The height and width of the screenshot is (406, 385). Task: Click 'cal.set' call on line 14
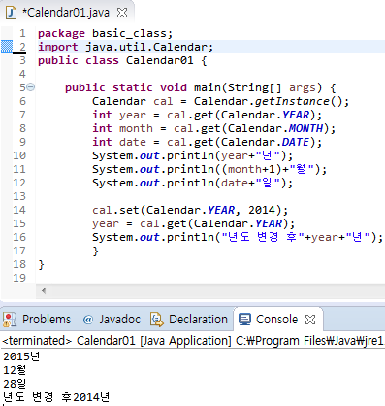115,210
